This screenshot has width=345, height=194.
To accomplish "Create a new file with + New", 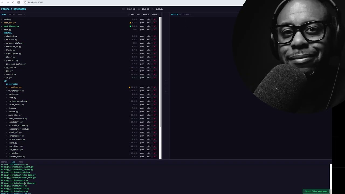I will click(x=132, y=15).
